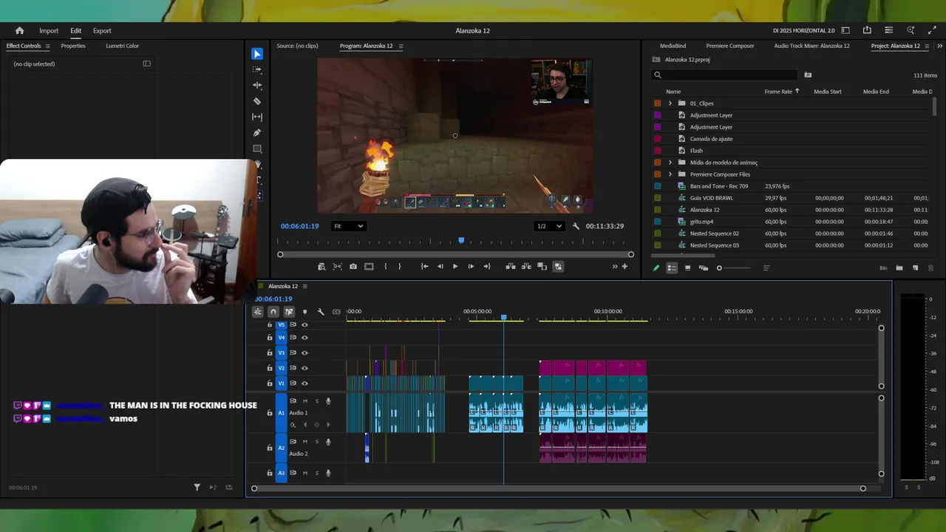946x532 pixels.
Task: Open the Audio Track Mixer tab
Action: coord(811,46)
